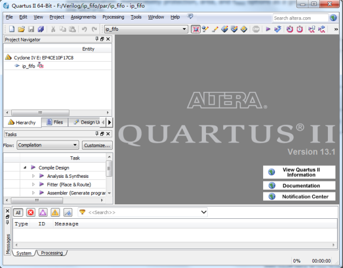343x268 pixels.
Task: Open the Edit menu
Action: point(23,17)
